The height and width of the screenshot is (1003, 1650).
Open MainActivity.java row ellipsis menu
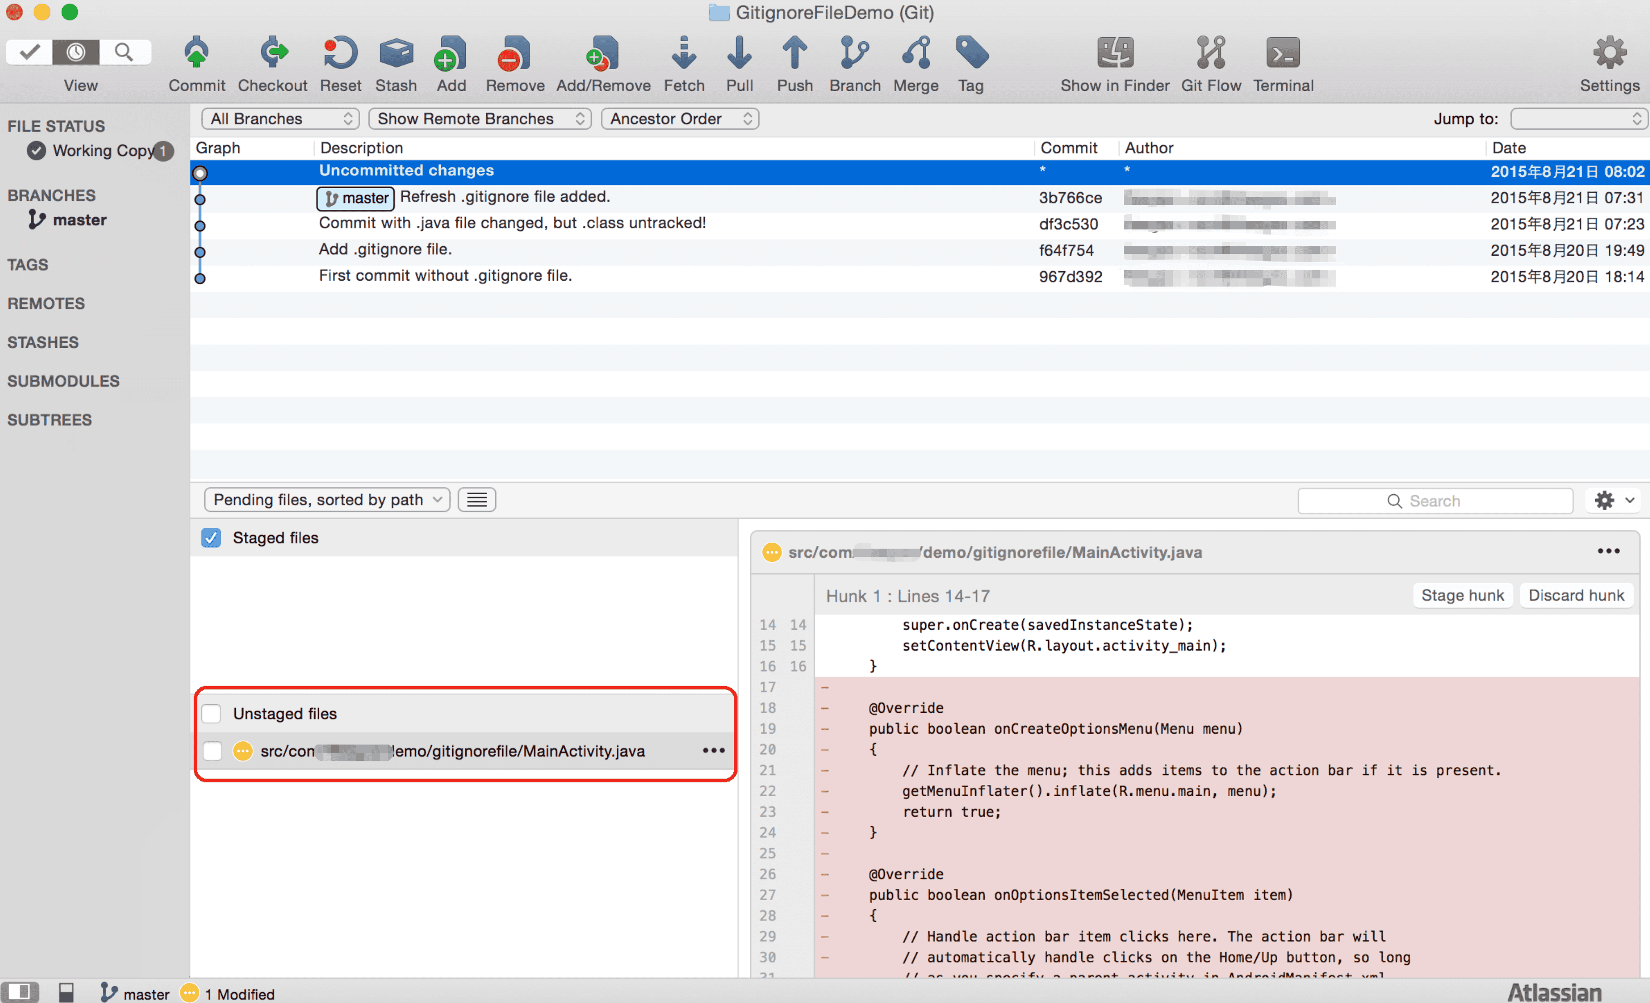pos(714,750)
